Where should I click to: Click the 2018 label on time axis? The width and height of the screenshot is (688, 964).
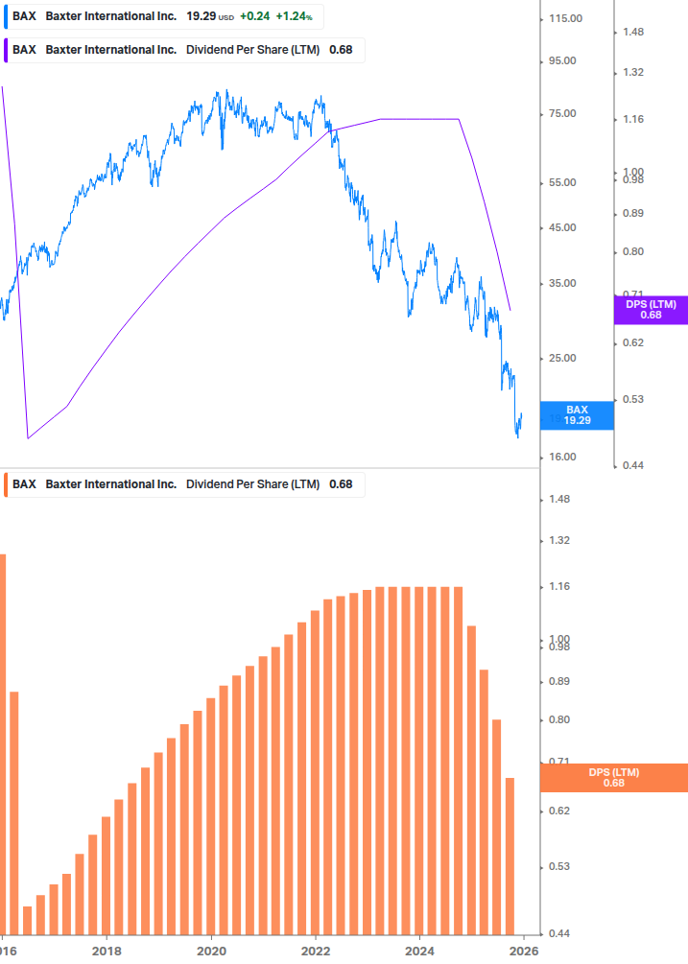107,952
